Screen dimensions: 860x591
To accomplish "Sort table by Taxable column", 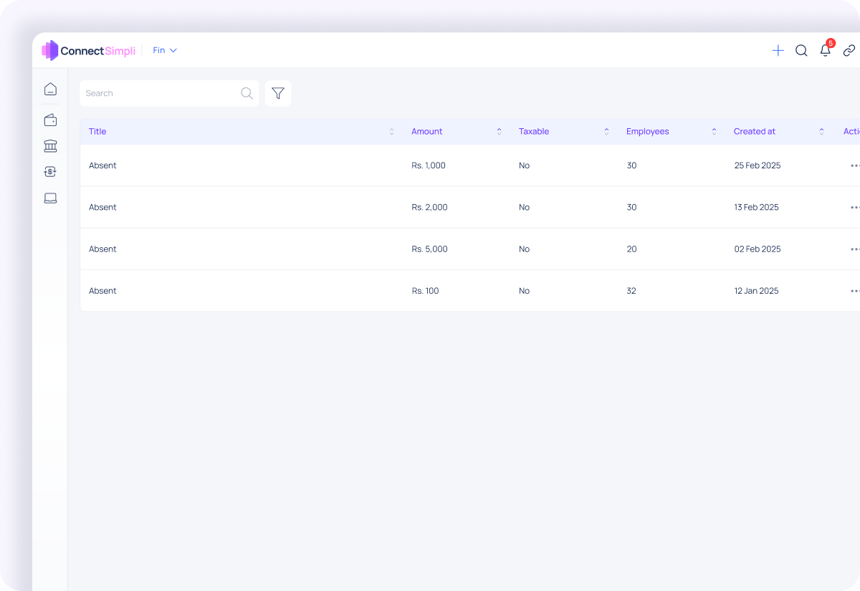I will (606, 132).
